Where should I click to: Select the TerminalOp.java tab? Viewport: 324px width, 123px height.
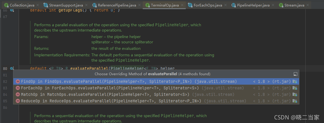click(164, 5)
